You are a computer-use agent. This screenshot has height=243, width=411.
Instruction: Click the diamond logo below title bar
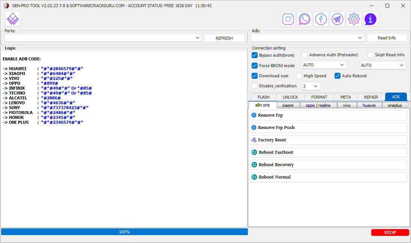12,18
